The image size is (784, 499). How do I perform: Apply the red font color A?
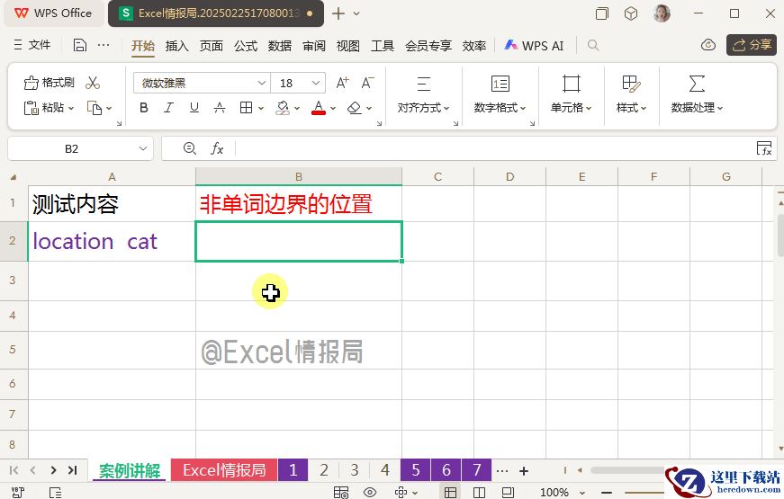319,107
